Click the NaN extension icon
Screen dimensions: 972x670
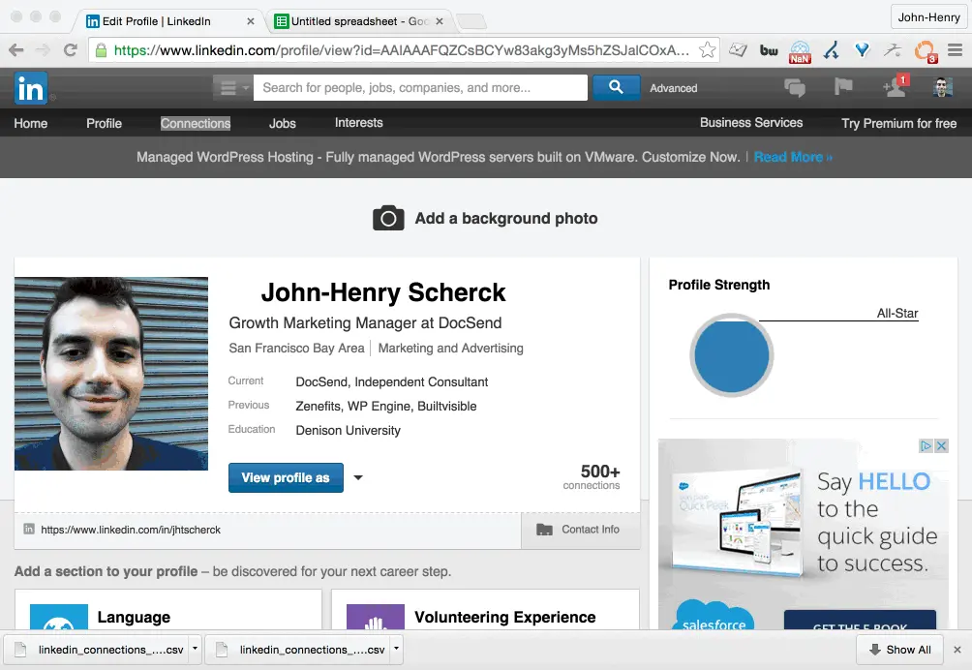pos(800,51)
